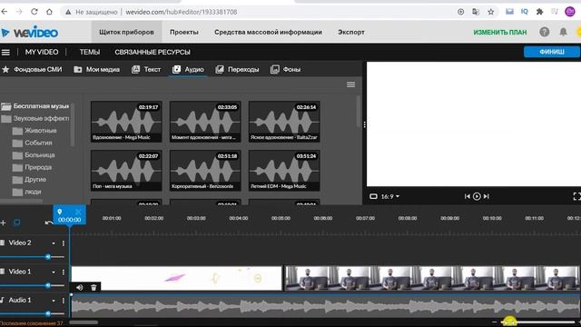Image resolution: width=581 pixels, height=327 pixels.
Task: Undo the last timeline action
Action: 48,223
